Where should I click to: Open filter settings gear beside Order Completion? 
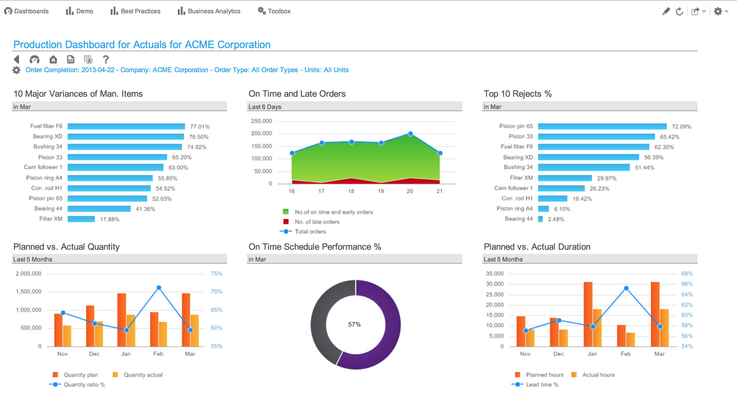(x=16, y=70)
